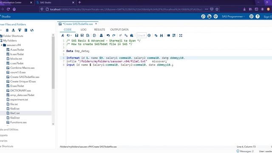Screen dimensions: 272x153
Task: Select blocks.txt in the file tree
Action: pyautogui.click(x=16, y=59)
